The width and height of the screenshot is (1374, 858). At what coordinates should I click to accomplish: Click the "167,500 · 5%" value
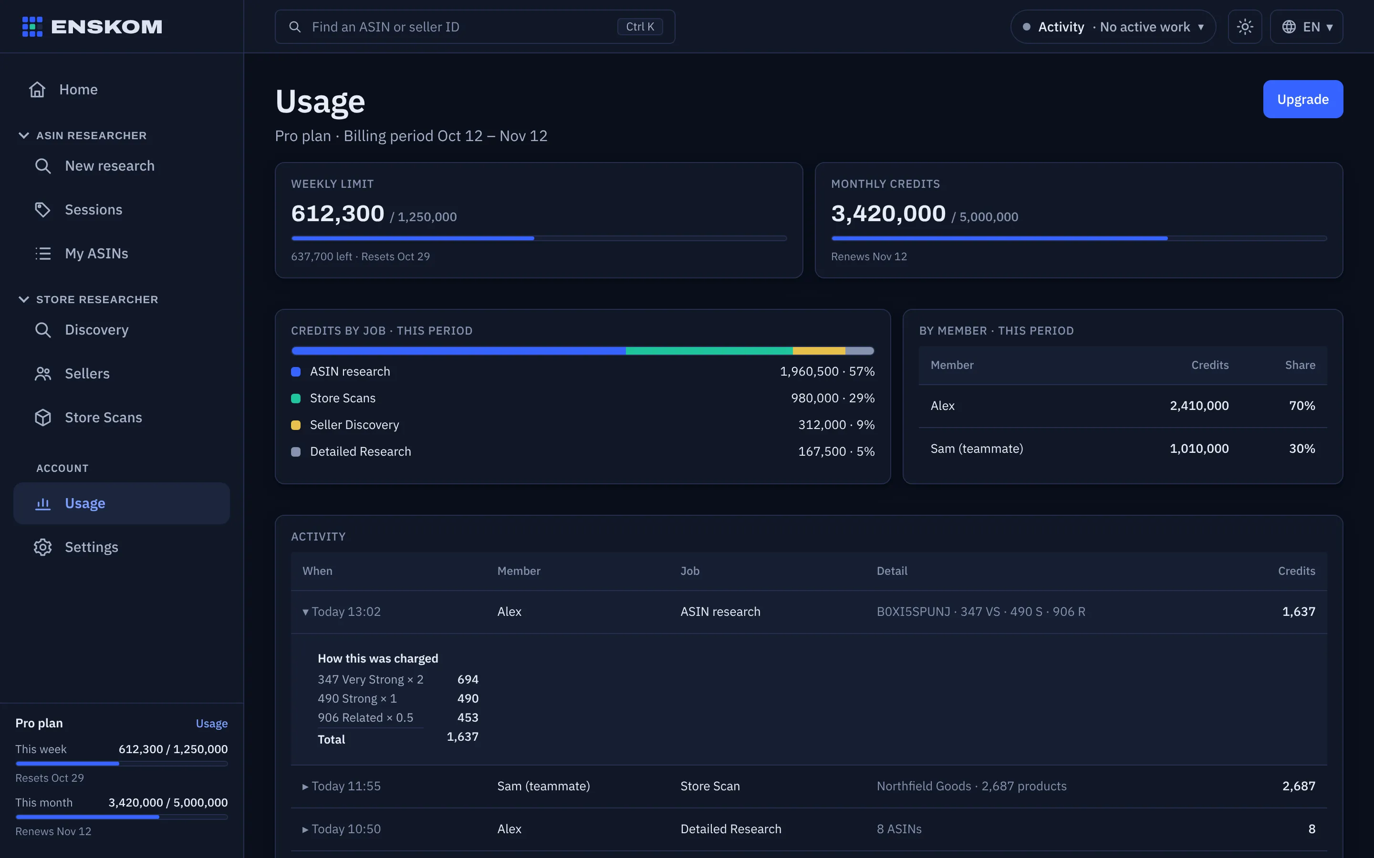click(x=836, y=452)
